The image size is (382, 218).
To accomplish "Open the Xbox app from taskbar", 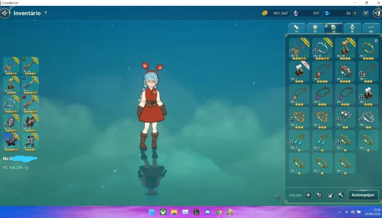I will (163, 212).
